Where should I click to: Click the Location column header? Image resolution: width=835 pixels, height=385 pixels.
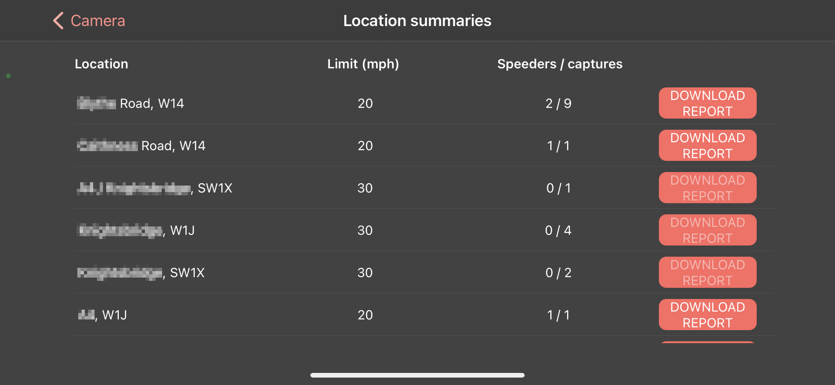(101, 64)
